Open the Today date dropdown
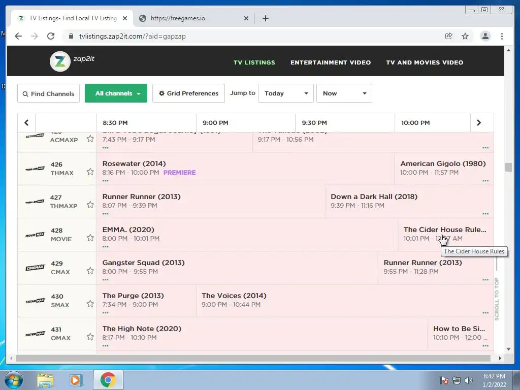The image size is (520, 390). (285, 93)
